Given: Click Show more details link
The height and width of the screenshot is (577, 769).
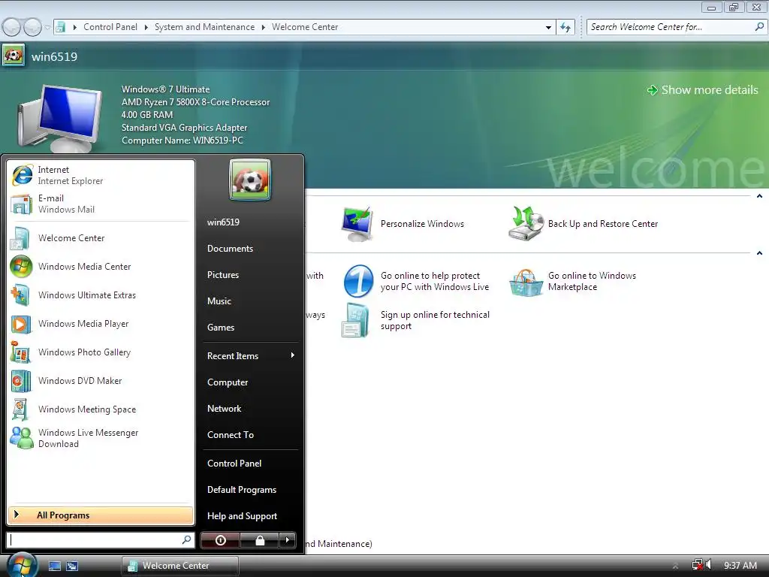Looking at the screenshot, I should [703, 90].
